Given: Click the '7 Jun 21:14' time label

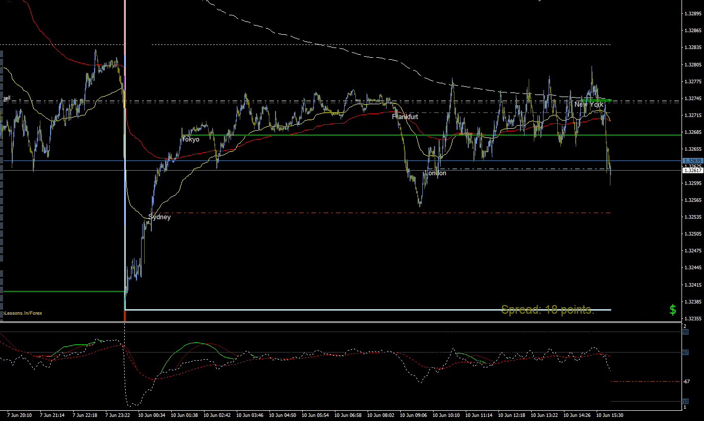Looking at the screenshot, I should 53,415.
